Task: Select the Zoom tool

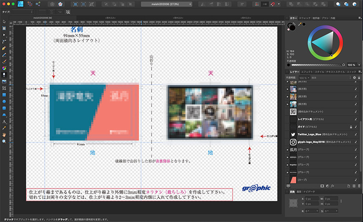Action: pyautogui.click(x=4, y=141)
